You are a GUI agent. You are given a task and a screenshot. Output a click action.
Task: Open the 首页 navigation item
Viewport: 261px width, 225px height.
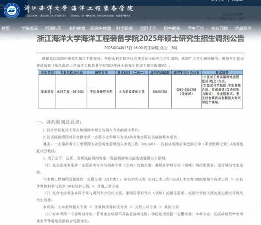click(x=6, y=28)
